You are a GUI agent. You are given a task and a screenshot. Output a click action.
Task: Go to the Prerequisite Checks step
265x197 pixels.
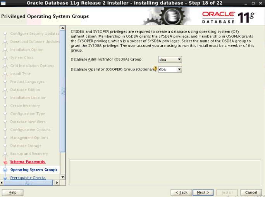(28, 178)
